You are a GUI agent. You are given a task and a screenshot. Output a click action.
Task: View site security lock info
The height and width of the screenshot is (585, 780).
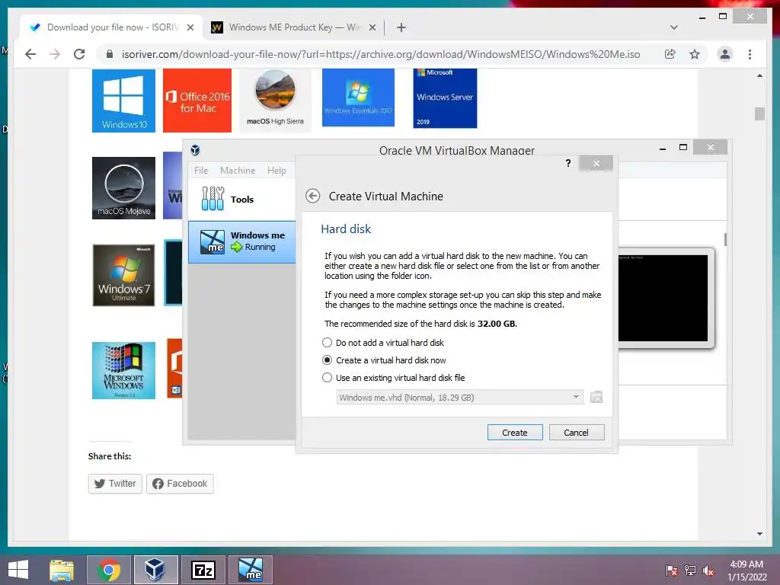pyautogui.click(x=110, y=54)
